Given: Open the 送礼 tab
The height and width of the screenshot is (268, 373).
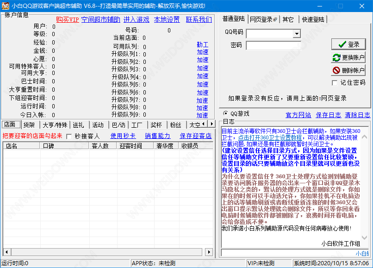Looking at the screenshot, I should [79, 125].
